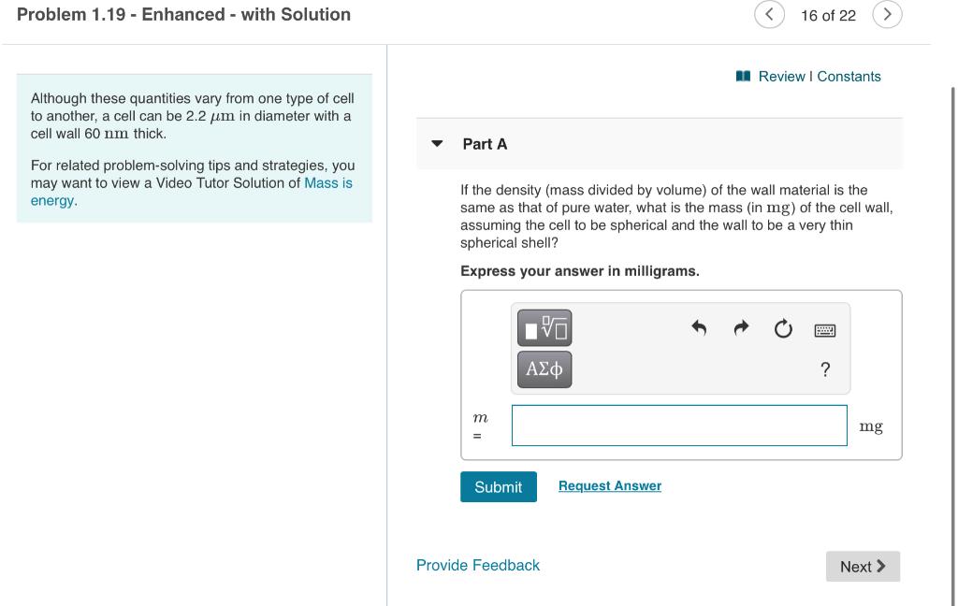Viewport: 958px width, 606px height.
Task: Click the mg unit label
Action: tap(871, 426)
